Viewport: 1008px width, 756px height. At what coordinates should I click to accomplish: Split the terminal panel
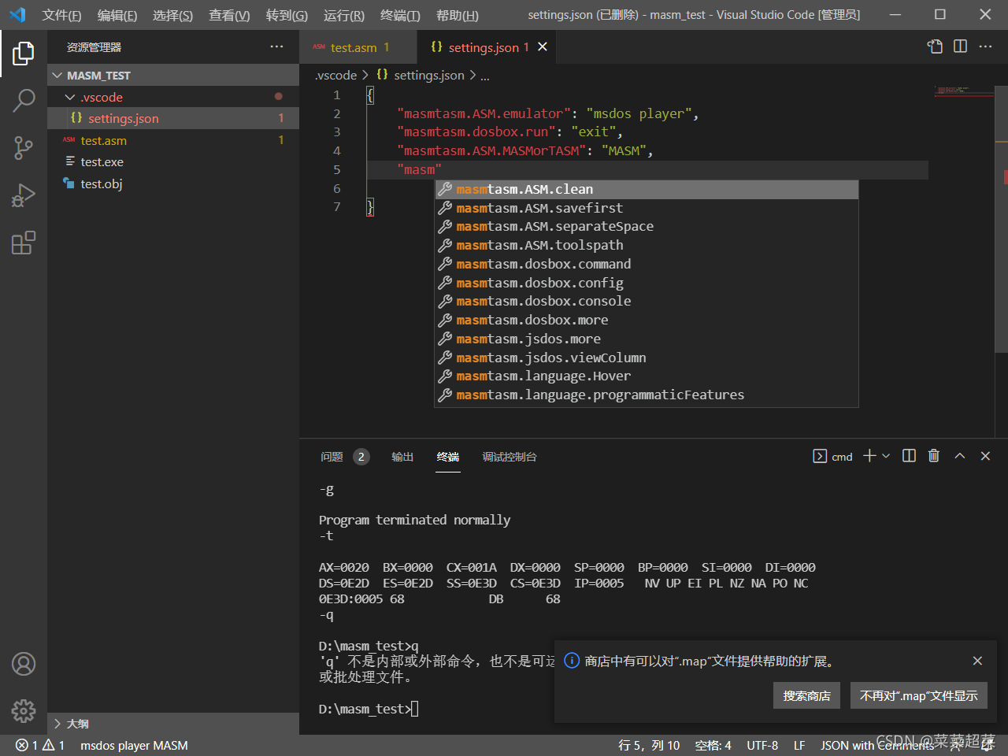tap(909, 456)
